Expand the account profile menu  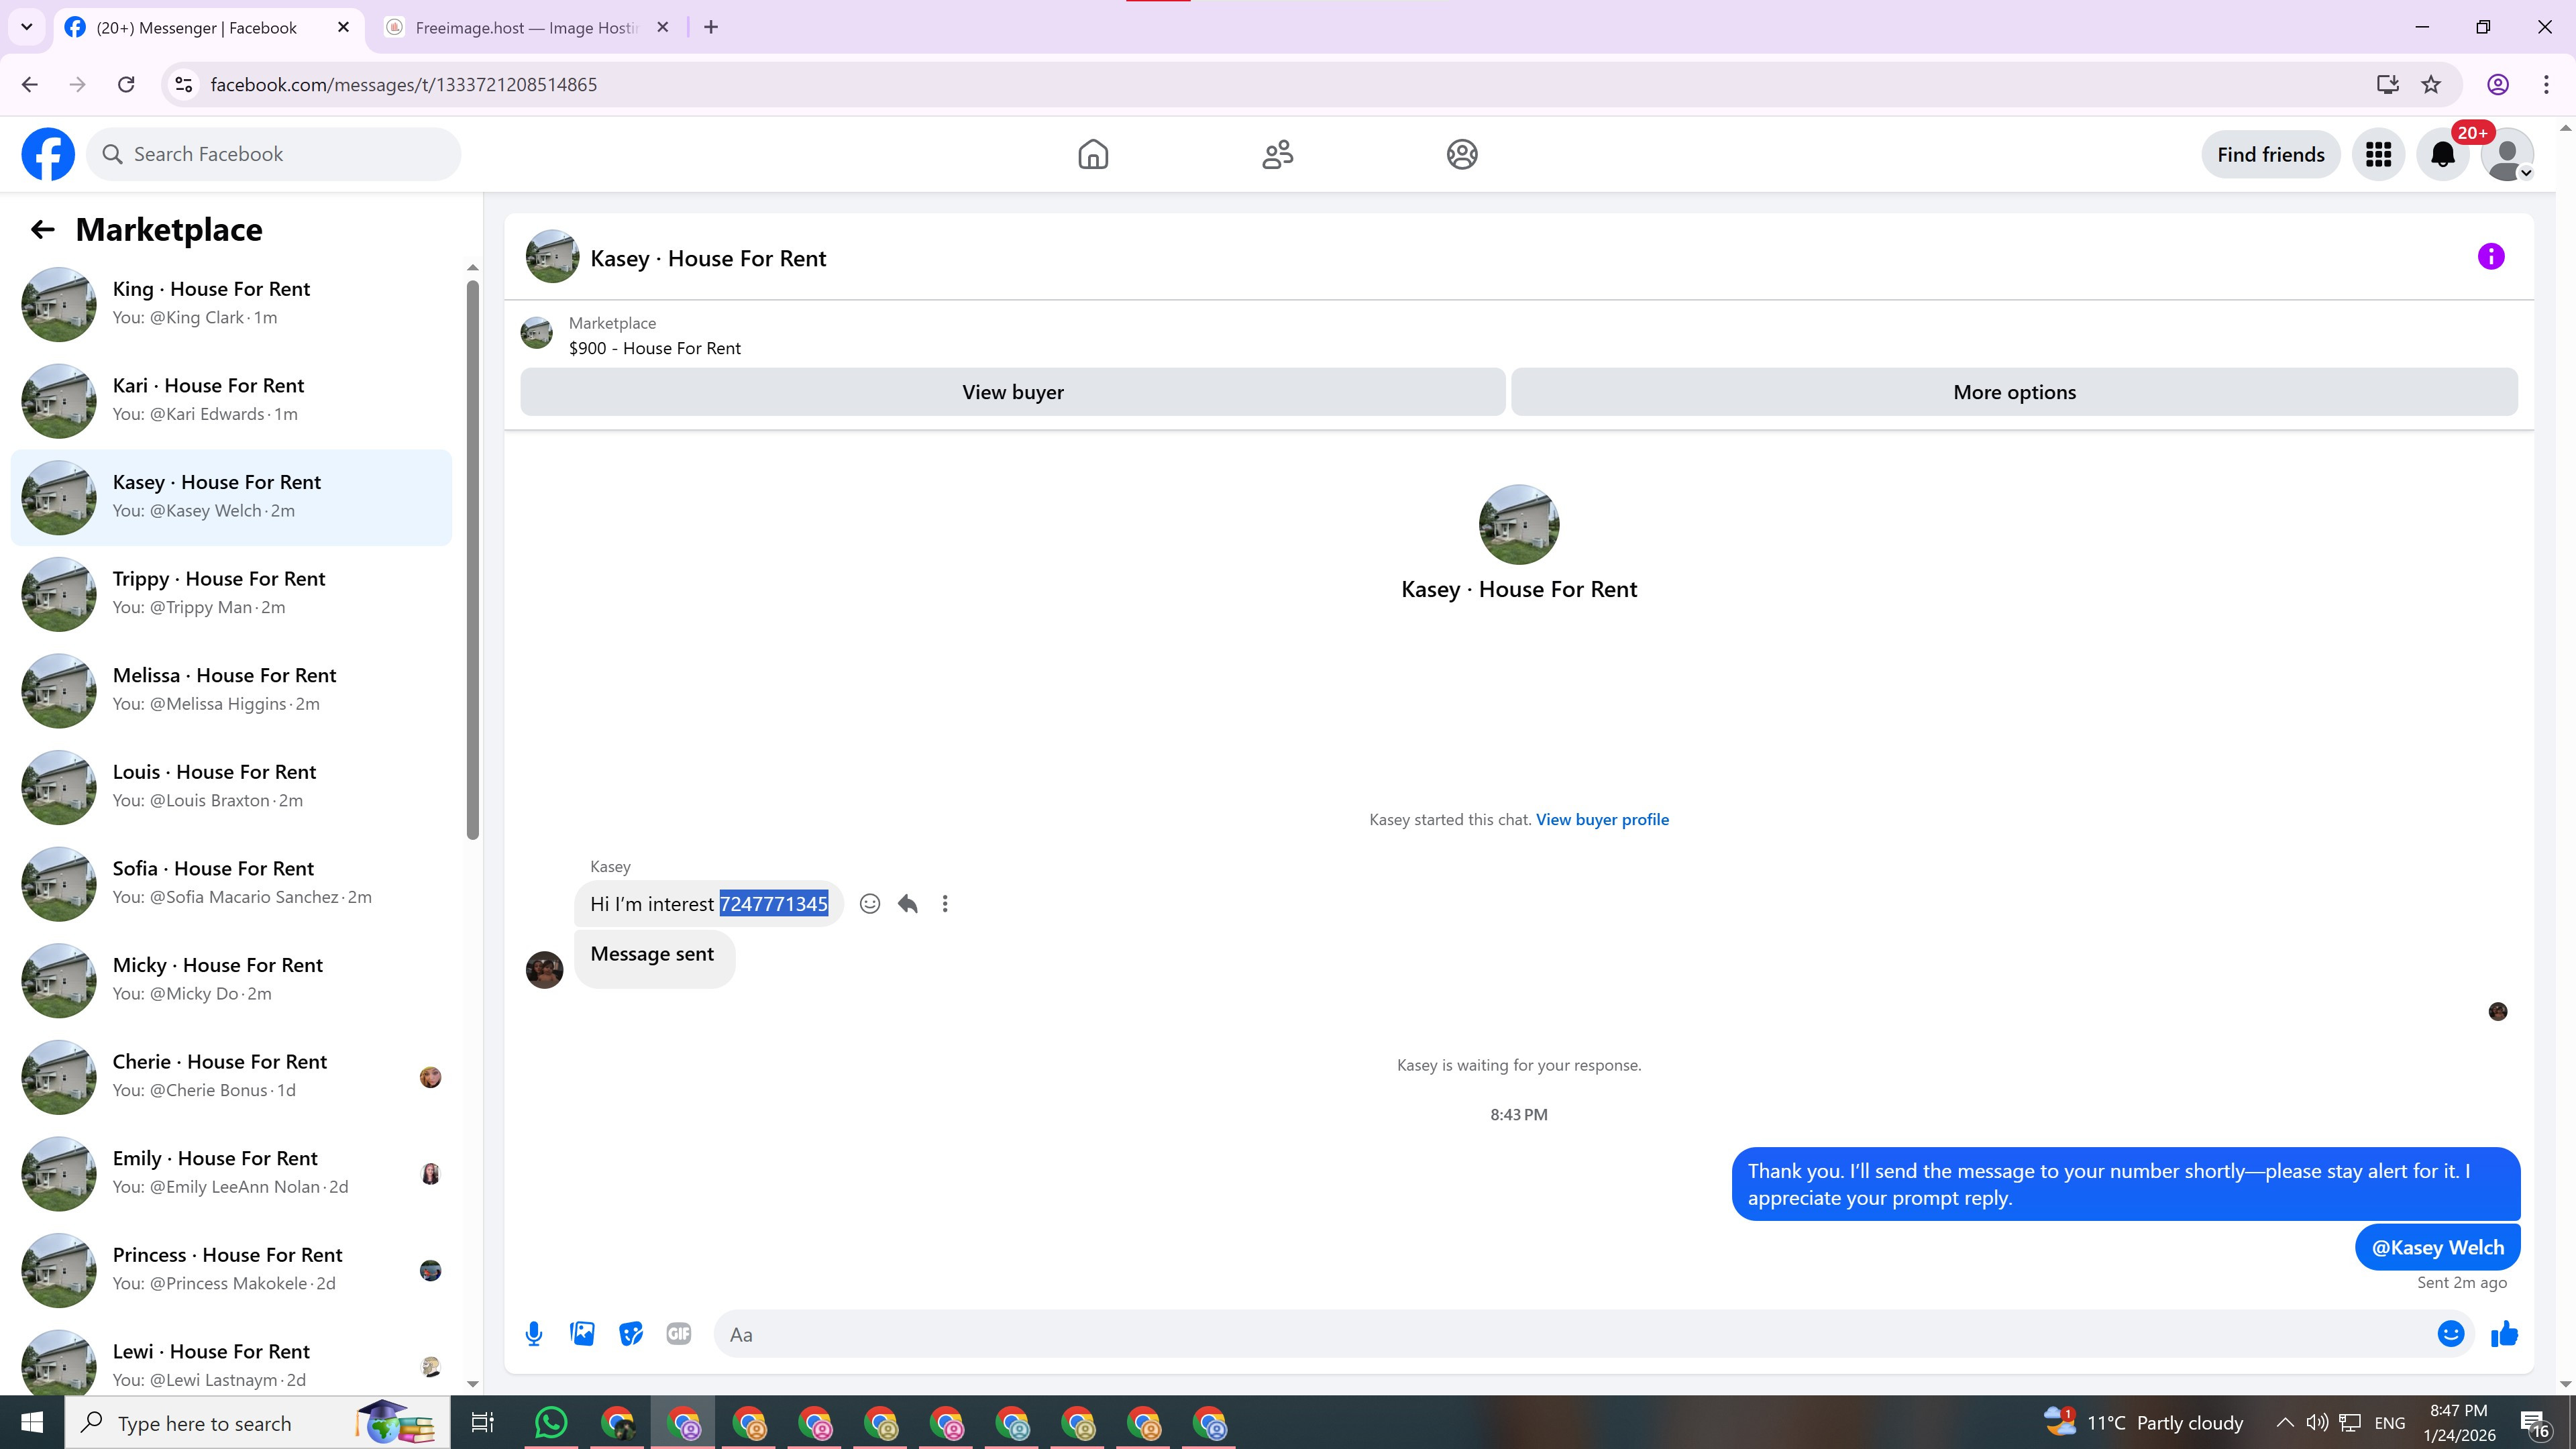2507,155
